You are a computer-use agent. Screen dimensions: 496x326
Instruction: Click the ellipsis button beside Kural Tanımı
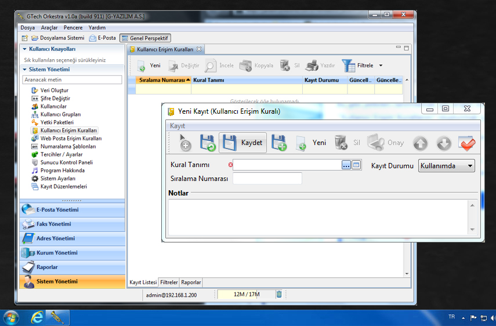(x=346, y=165)
